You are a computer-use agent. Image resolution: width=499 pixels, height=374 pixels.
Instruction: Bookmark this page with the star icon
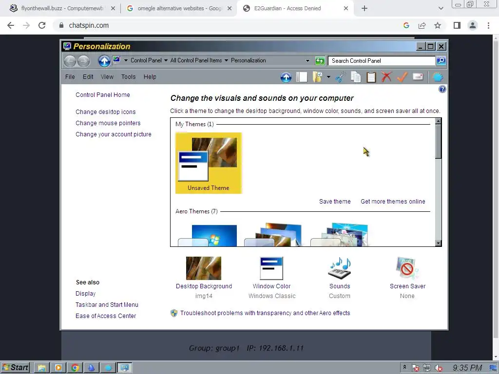point(438,25)
